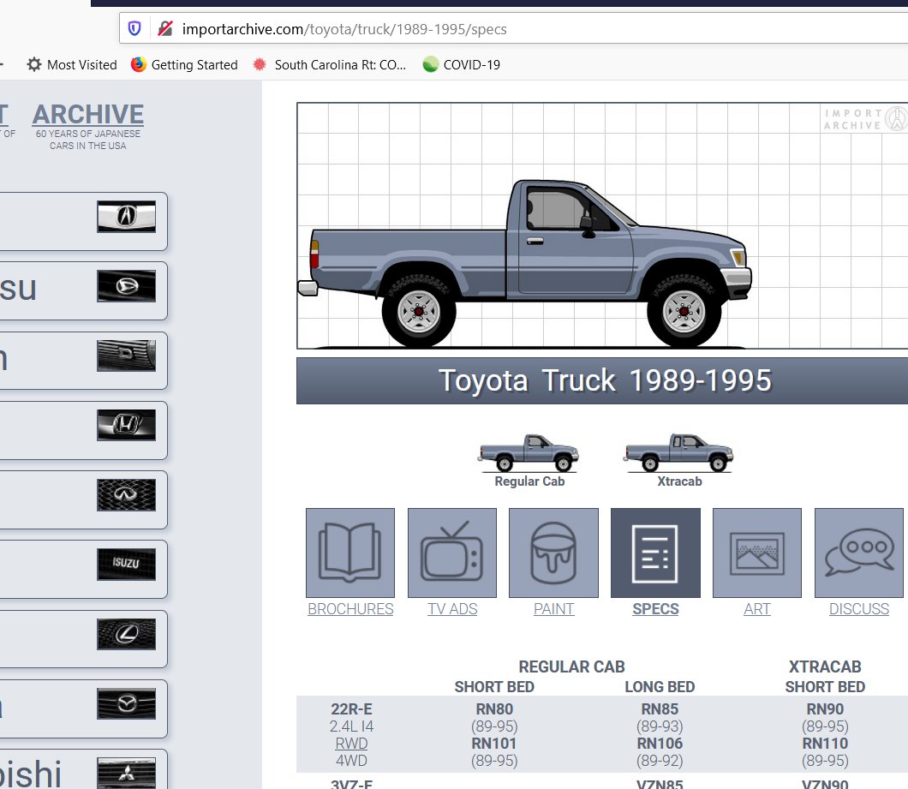The image size is (908, 789).
Task: Click the South Carolina Rt bookmark icon
Action: (x=260, y=64)
